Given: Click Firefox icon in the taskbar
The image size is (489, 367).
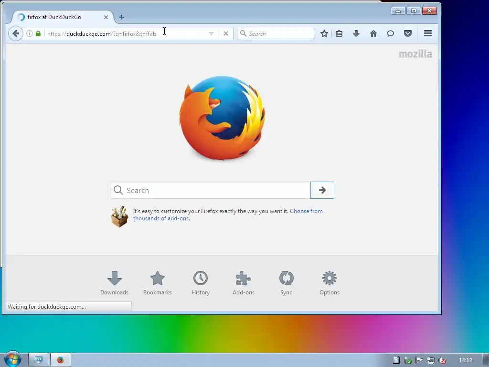Looking at the screenshot, I should point(61,360).
